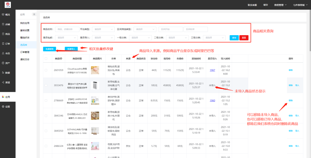311x158 pixels.
Task: Open product image of ClousKrause handbag
Action: 95,70
